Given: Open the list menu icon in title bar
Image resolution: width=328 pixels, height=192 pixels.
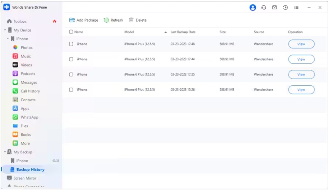Looking at the screenshot, I should coord(296,8).
